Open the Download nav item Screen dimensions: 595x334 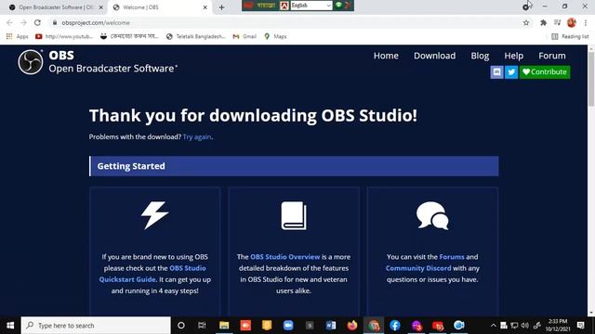click(434, 56)
